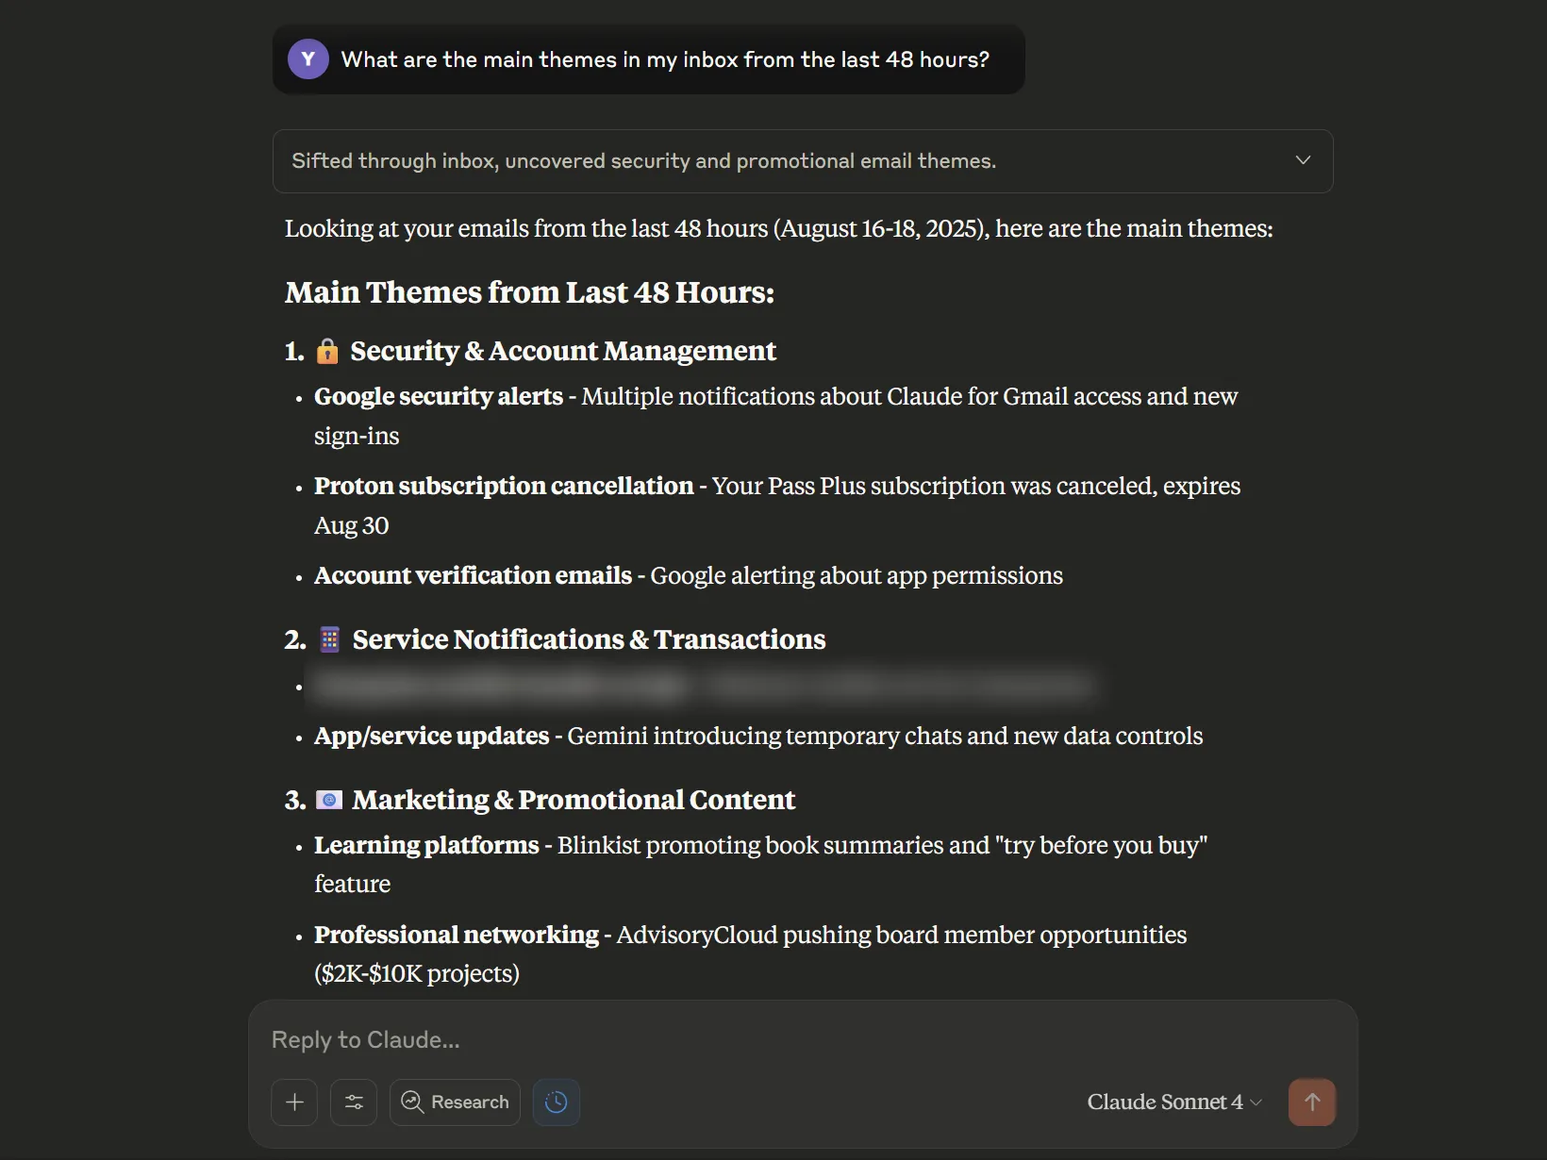Click the bold Proton subscription cancellation text
This screenshot has height=1160, width=1547.
503,486
